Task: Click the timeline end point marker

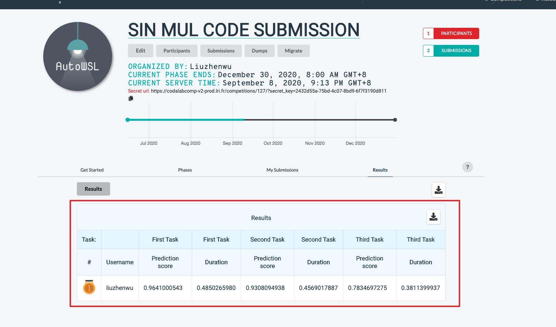Action: click(395, 120)
